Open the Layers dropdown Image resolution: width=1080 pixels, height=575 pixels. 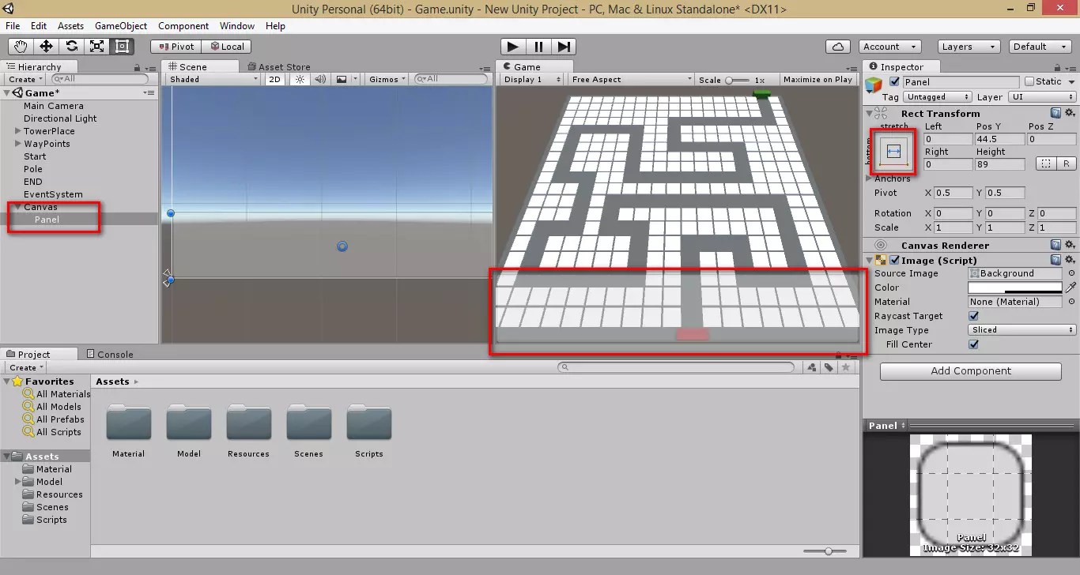click(969, 47)
